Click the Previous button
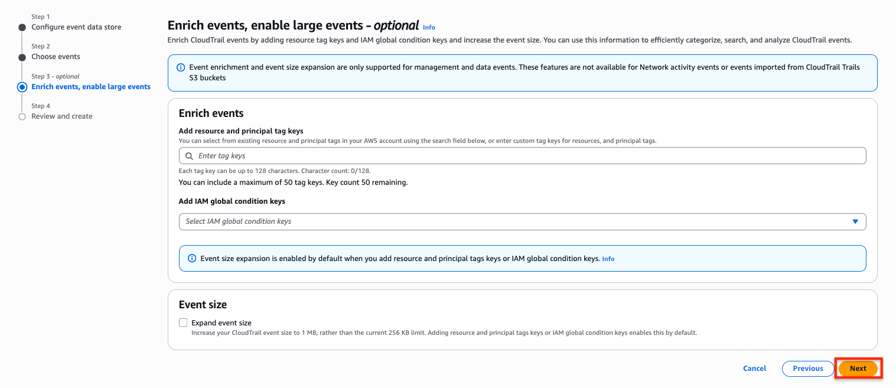This screenshot has height=388, width=896. [808, 368]
